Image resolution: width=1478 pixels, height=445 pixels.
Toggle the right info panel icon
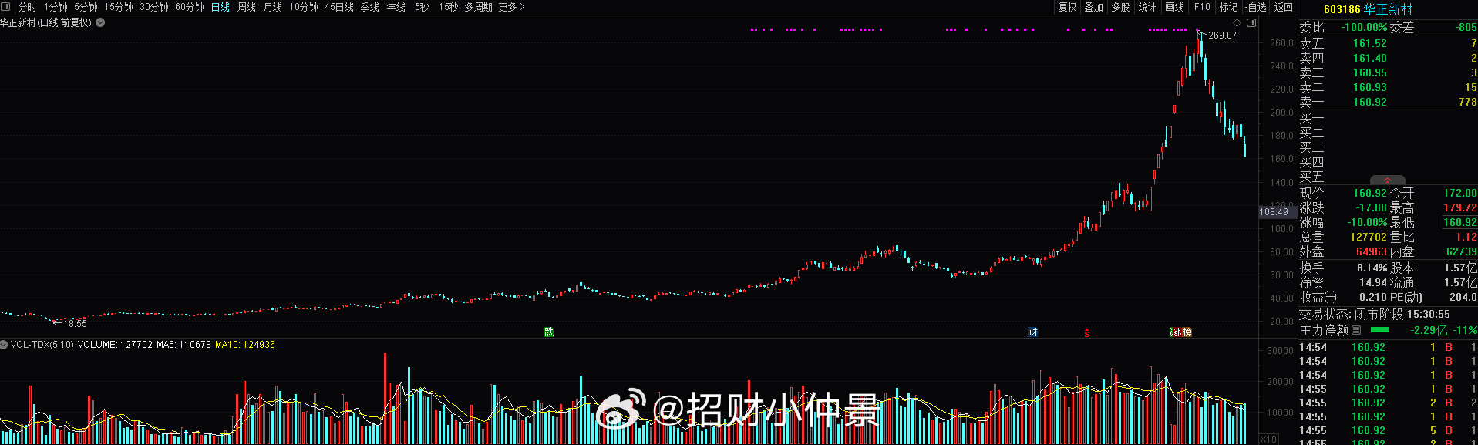click(x=1251, y=23)
